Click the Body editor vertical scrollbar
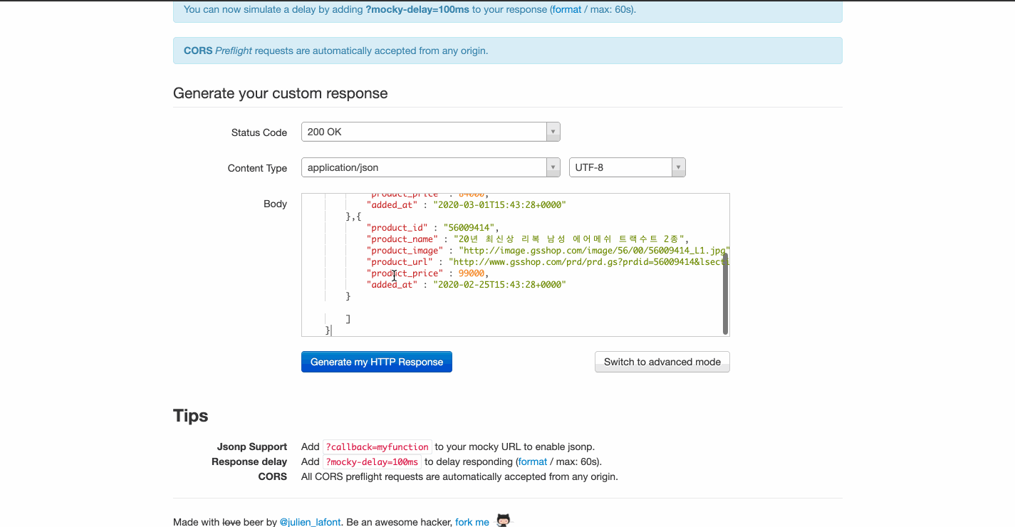Viewport: 1015px width, 527px height. [x=725, y=293]
